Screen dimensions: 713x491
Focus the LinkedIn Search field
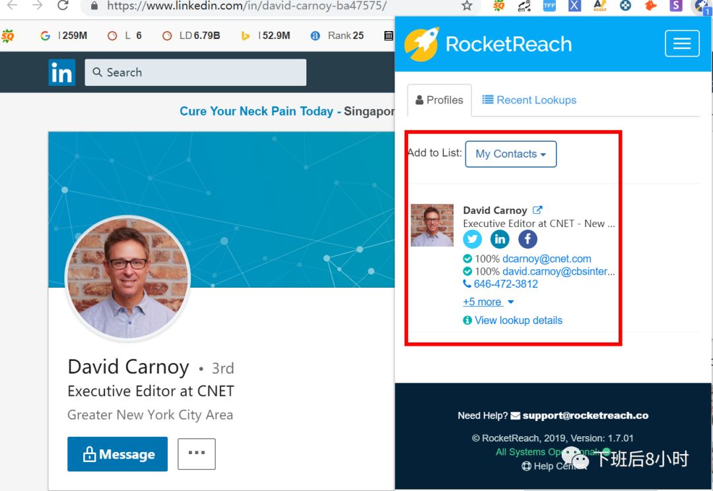tap(195, 73)
